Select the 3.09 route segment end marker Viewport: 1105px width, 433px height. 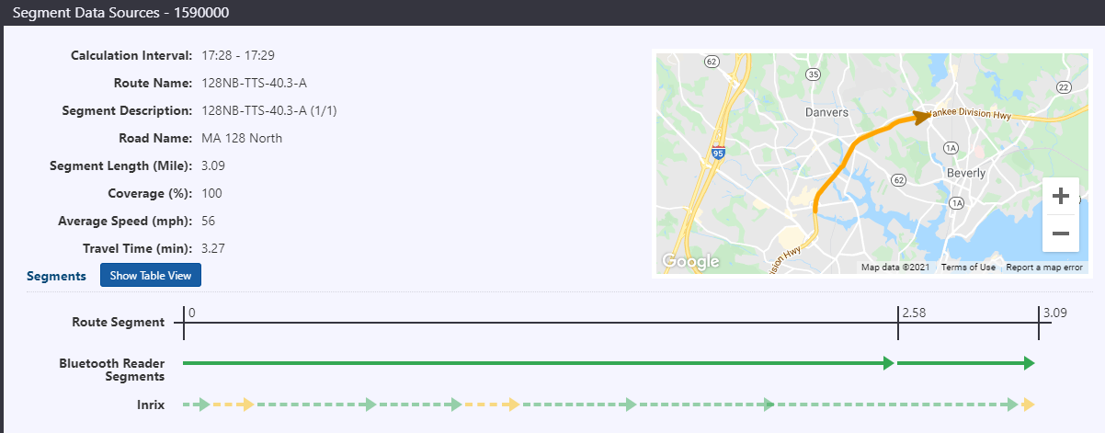(x=1054, y=313)
